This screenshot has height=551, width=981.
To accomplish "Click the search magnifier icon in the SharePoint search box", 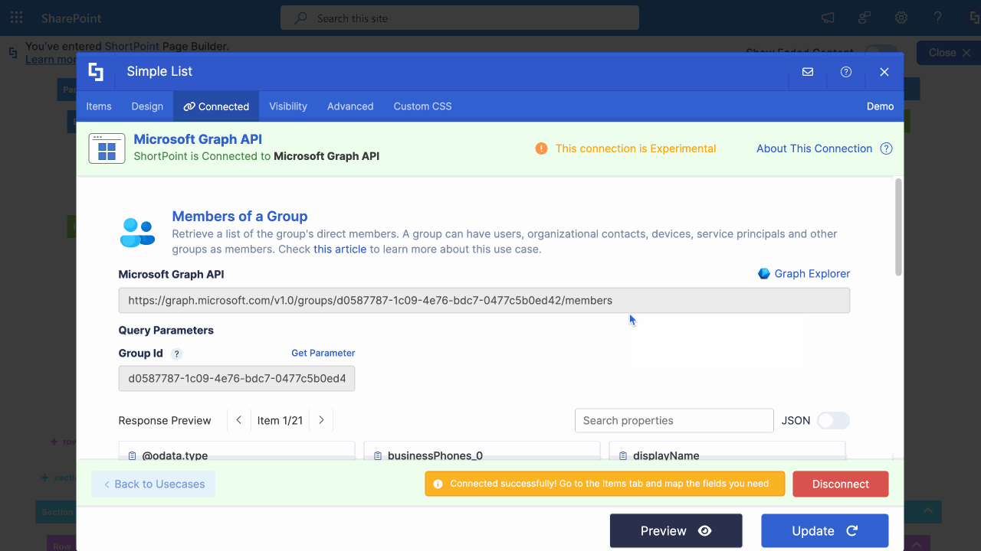I will 301,18.
